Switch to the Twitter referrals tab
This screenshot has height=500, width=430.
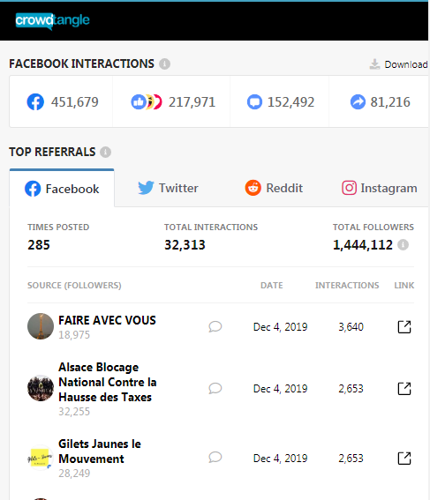point(169,188)
